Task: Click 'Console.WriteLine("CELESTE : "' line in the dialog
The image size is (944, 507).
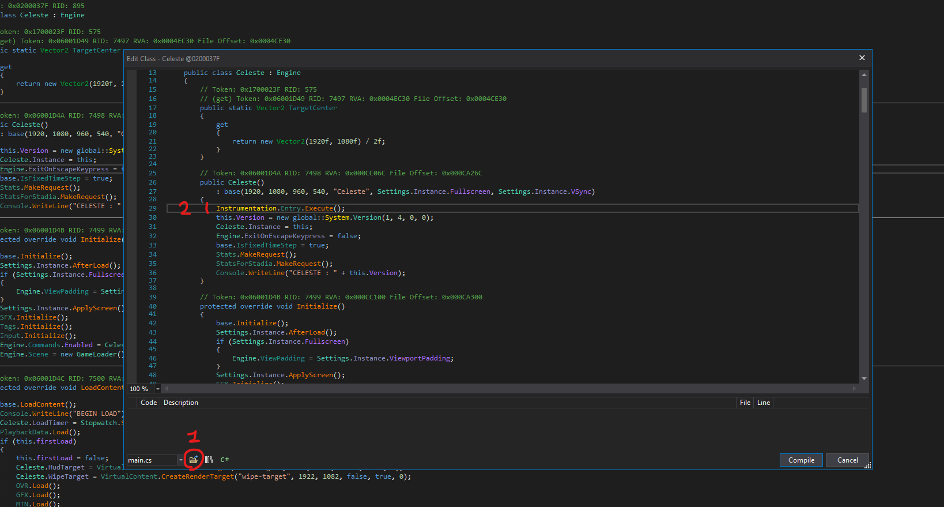Action: [310, 273]
